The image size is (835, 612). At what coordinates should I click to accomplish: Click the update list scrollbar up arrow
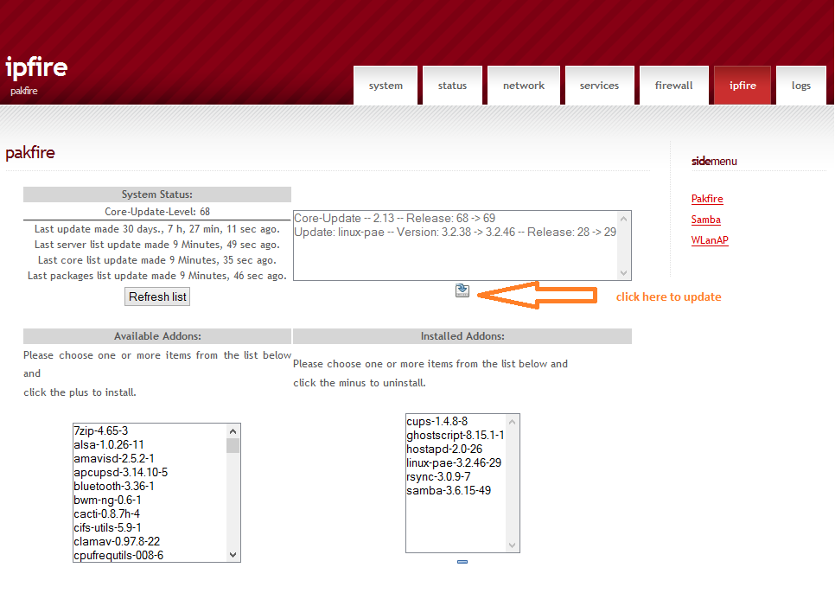[x=623, y=219]
